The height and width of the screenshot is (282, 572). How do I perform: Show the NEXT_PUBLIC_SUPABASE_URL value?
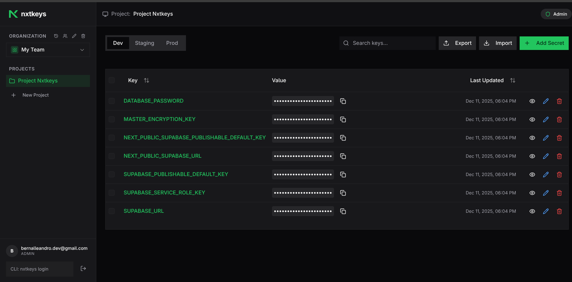pos(532,156)
